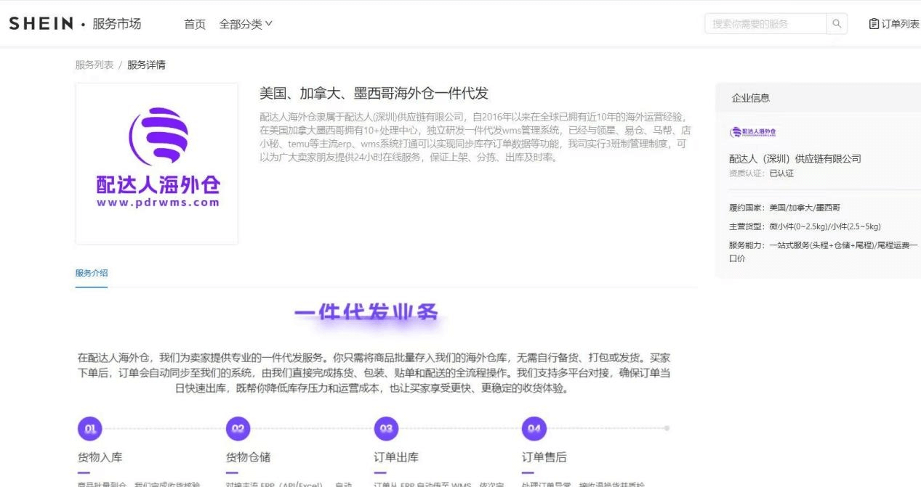Click the service title 美国、加拿大、墨西哥海外仓一件代发

pyautogui.click(x=374, y=94)
